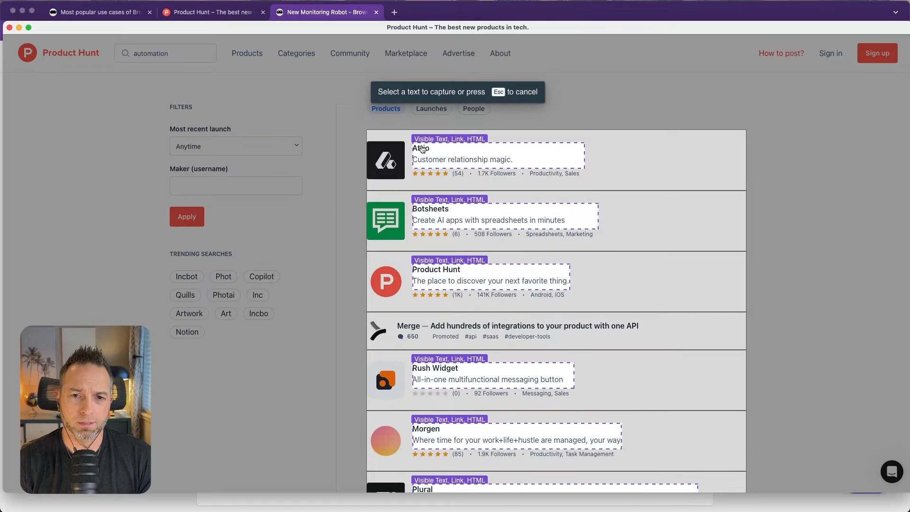Capture the 'Plural' product title
The image size is (910, 512).
[422, 489]
